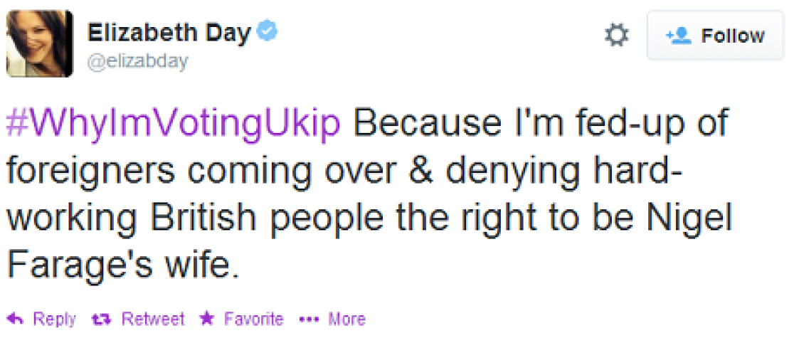Click the three-dot More icon
Screen dimensions: 794x343
point(309,319)
